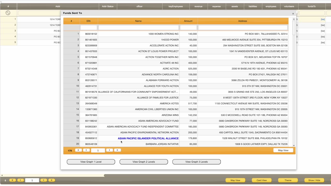
Task: Focus the Amount filter field
Action: (188, 28)
